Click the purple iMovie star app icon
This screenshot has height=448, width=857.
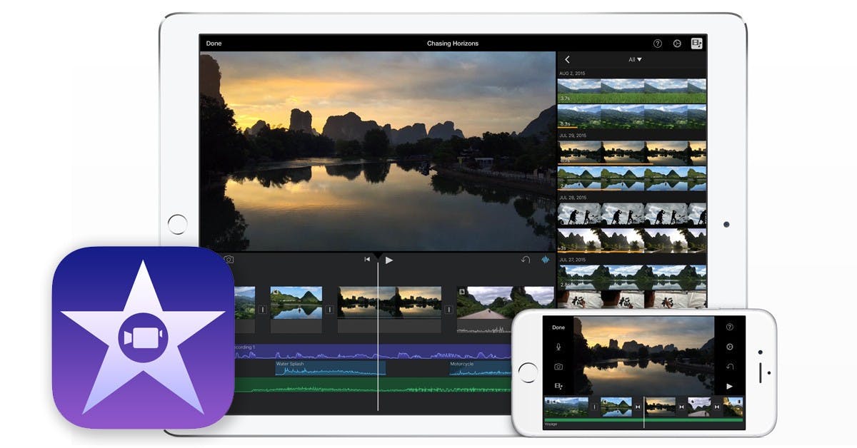pos(143,337)
